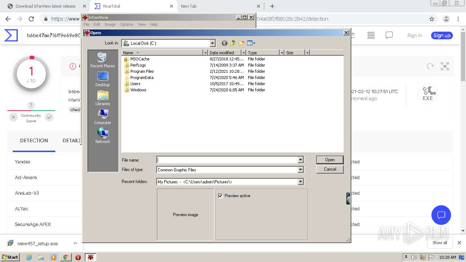This screenshot has height=262, width=466.
Task: Go up one folder level icon
Action: pos(233,43)
